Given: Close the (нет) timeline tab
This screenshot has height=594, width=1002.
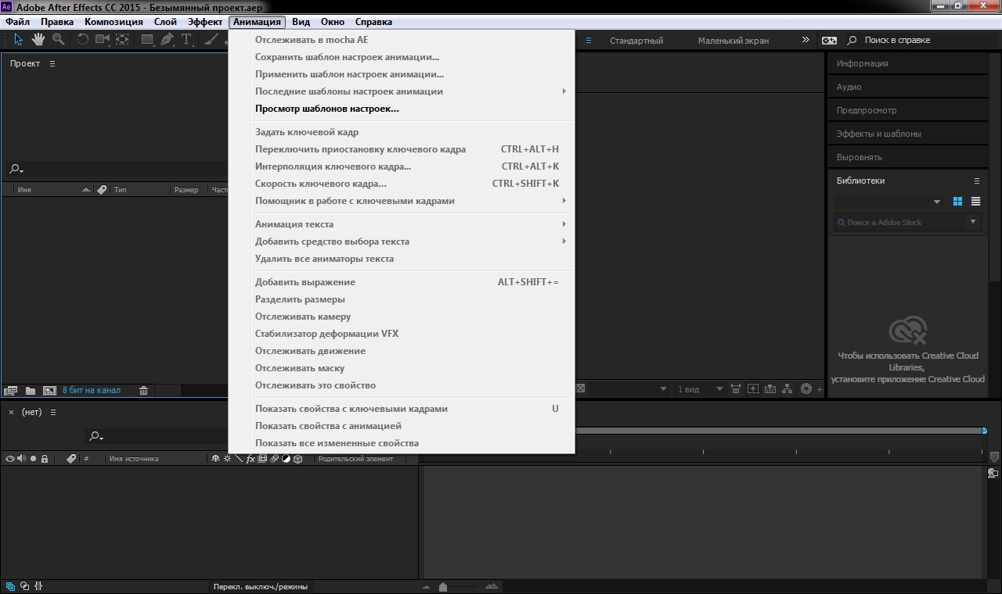Looking at the screenshot, I should (11, 412).
